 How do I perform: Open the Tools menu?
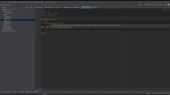pos(30,2)
